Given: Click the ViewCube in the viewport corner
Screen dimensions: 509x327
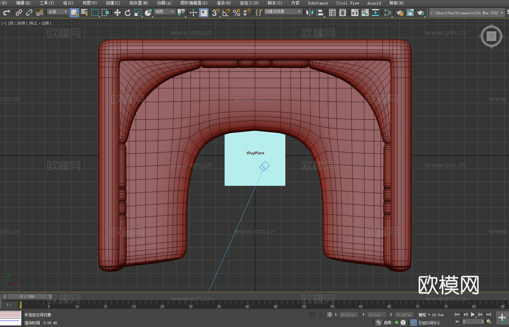Looking at the screenshot, I should coord(491,36).
